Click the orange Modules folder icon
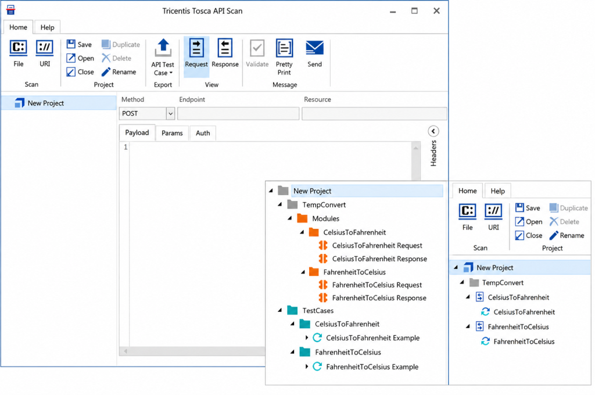The width and height of the screenshot is (595, 395). 302,218
